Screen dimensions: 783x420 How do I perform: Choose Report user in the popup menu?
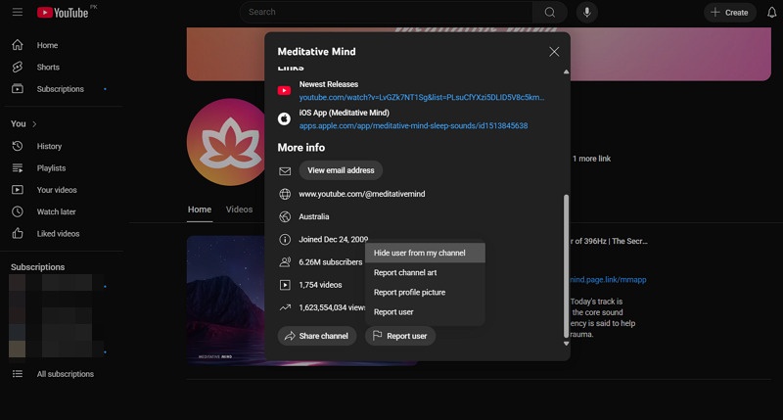pyautogui.click(x=425, y=312)
